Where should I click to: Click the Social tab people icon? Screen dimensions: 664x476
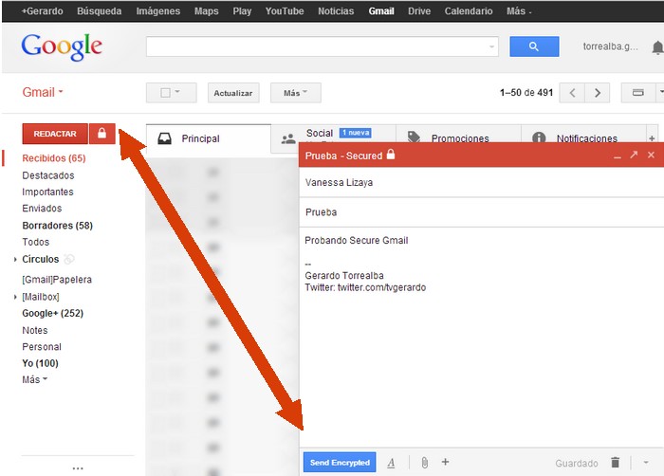click(x=288, y=138)
